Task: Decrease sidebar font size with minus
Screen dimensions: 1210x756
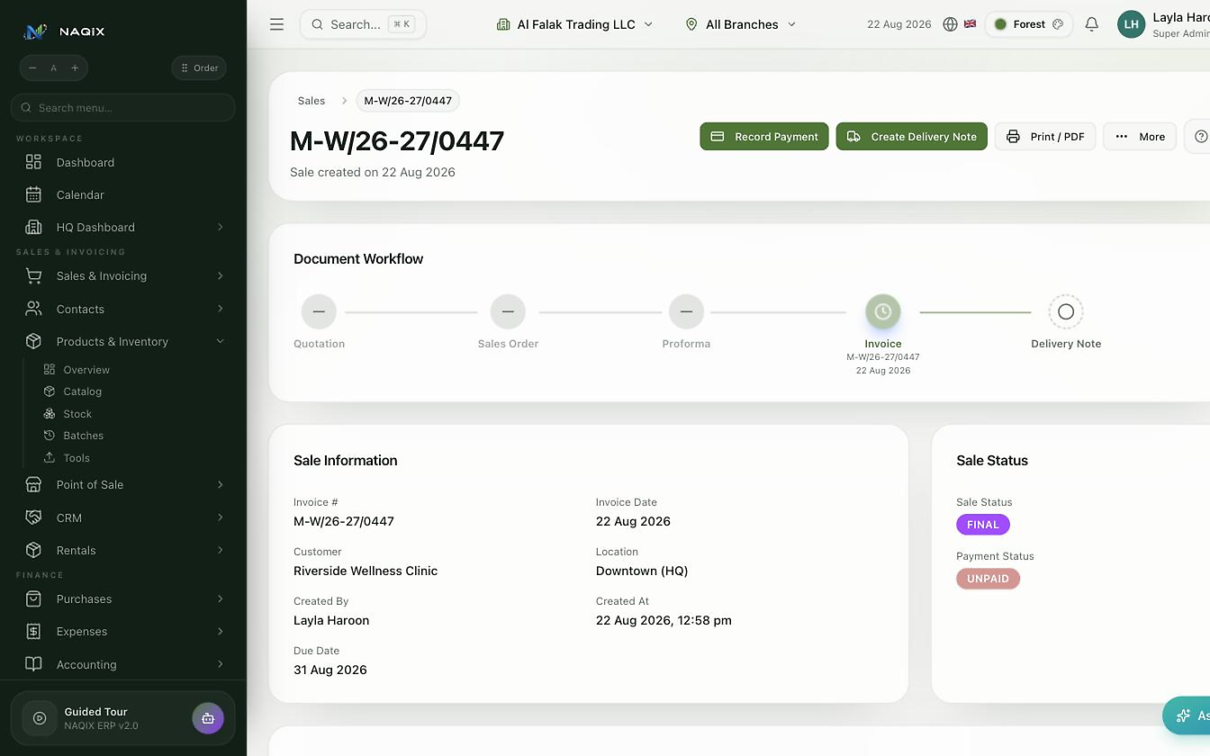Action: click(33, 67)
